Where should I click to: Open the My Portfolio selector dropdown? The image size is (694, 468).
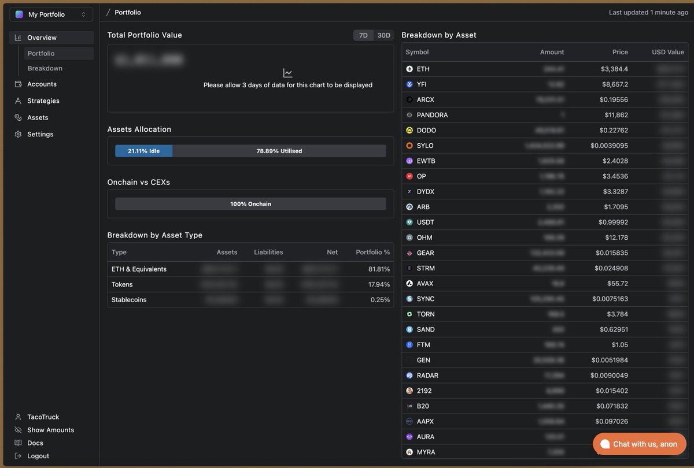click(x=51, y=14)
